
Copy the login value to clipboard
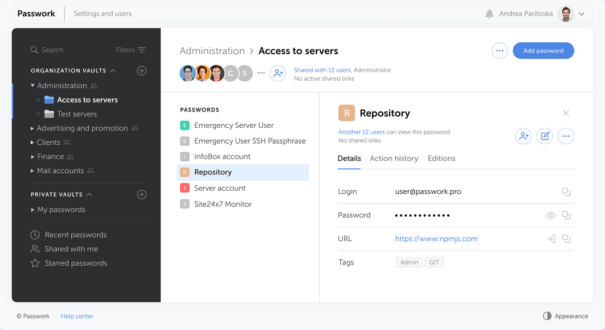pyautogui.click(x=566, y=191)
